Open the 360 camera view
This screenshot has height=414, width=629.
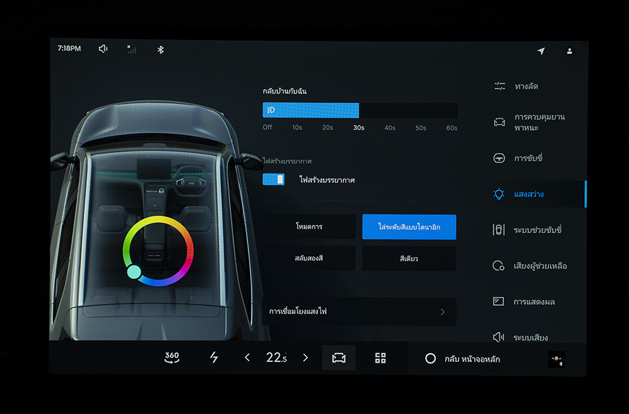[x=172, y=357]
